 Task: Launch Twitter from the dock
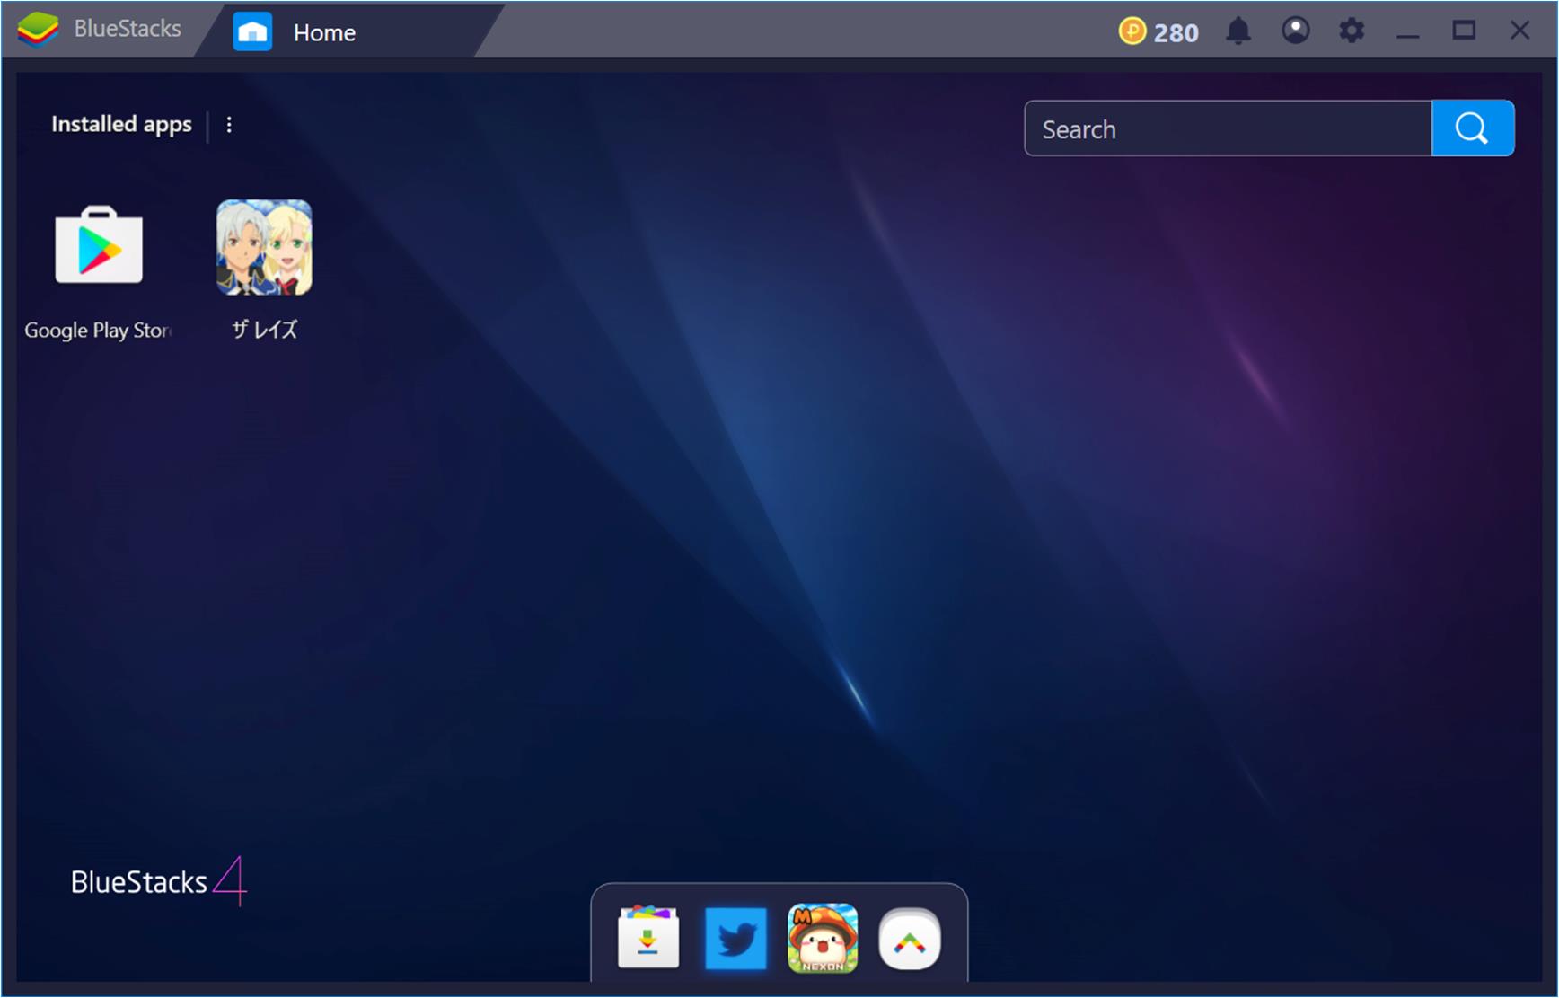point(735,939)
